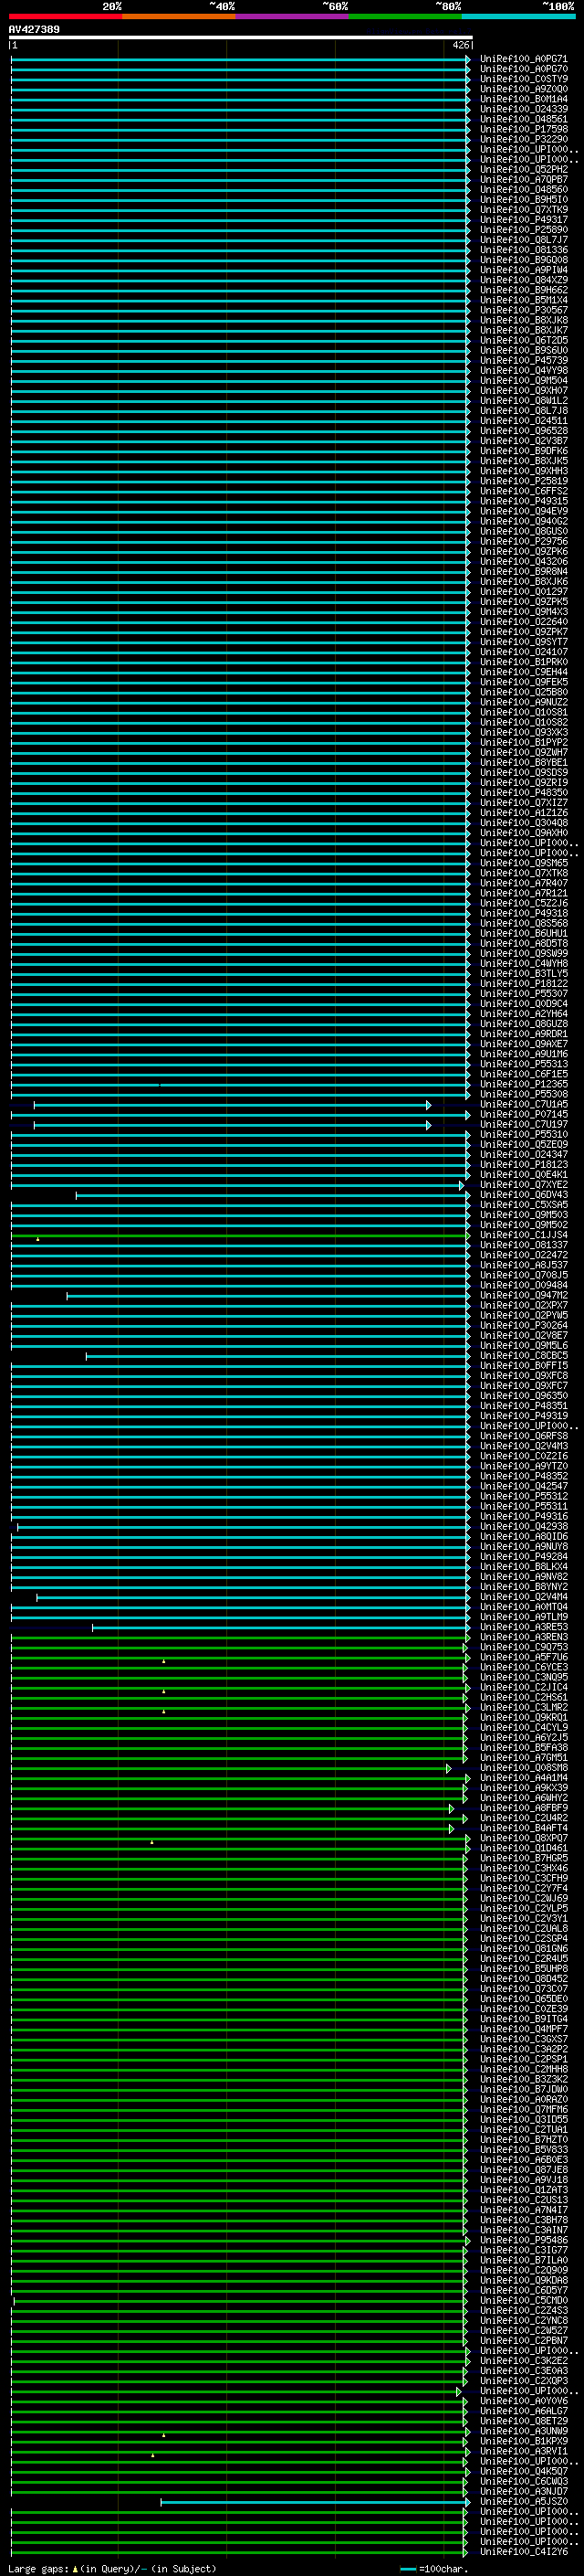
Task: Select hit UniRef100_O24347
Action: tap(524, 1154)
